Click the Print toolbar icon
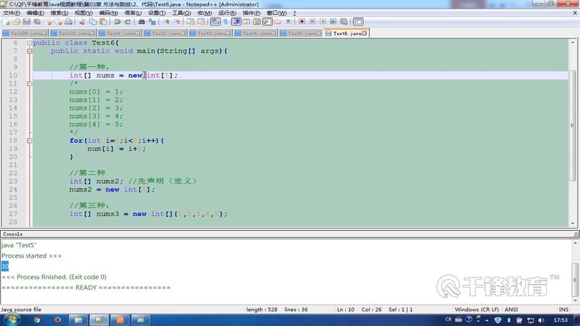Viewport: 580px width, 326px height. [68, 22]
